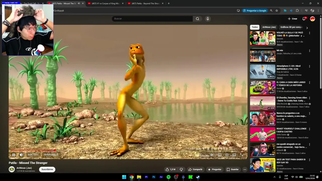This screenshot has width=322, height=181.
Task: Install app icon in address bar
Action: pyautogui.click(x=238, y=11)
